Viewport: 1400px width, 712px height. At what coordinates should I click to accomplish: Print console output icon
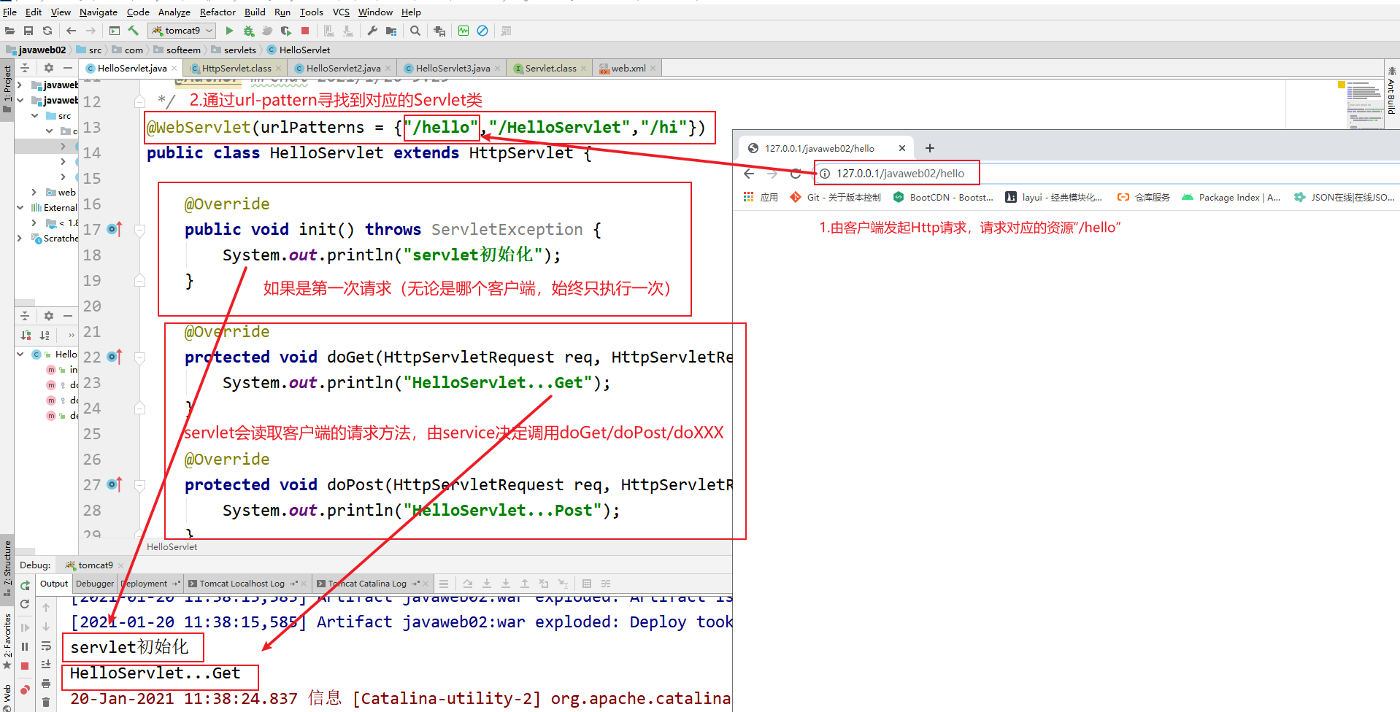point(46,684)
